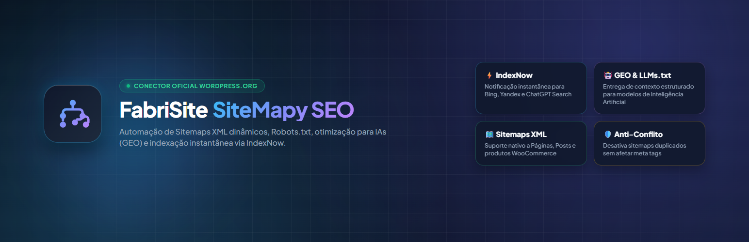Click the lightning bolt icon beside IndexNow
Image resolution: width=749 pixels, height=242 pixels.
489,76
